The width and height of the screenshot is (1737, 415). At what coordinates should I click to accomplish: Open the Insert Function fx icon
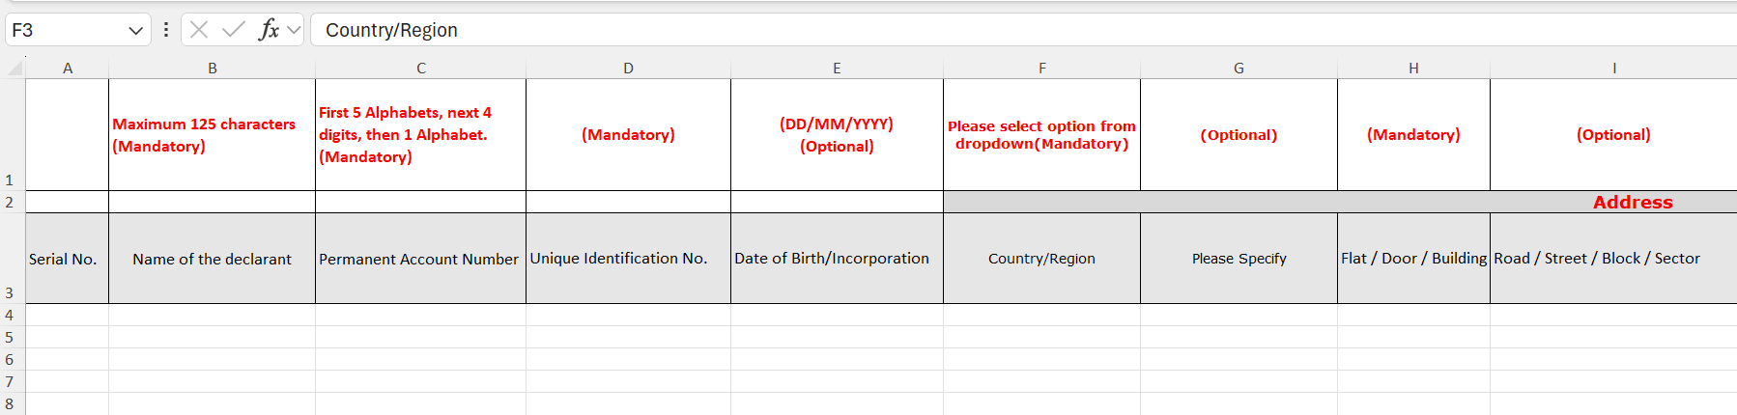coord(270,30)
